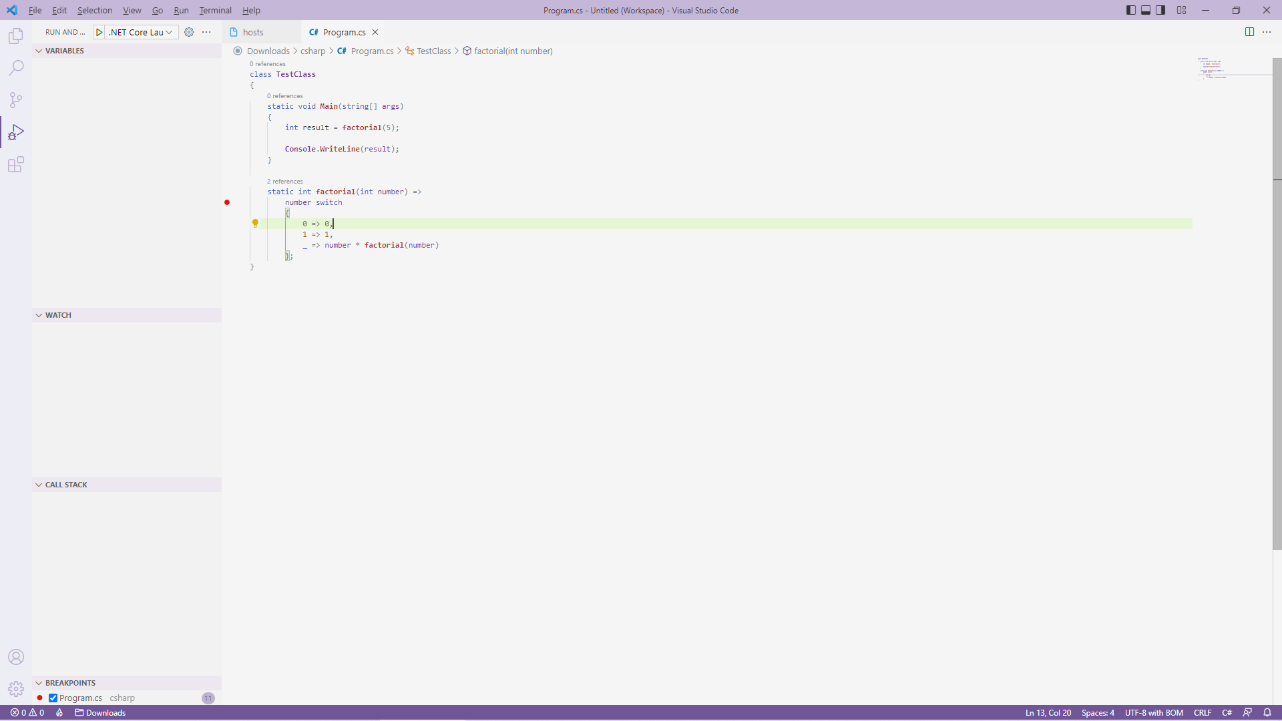Open the Terminal menu

(215, 10)
